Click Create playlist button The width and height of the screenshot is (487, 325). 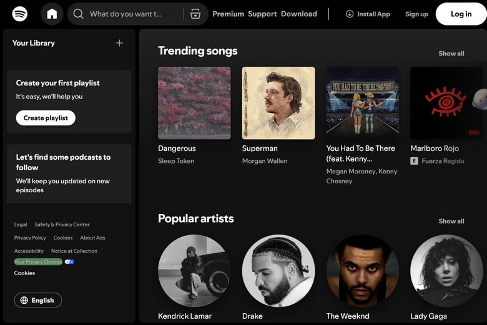tap(46, 118)
